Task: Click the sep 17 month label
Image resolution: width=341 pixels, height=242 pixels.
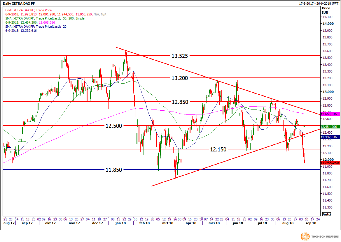Action: click(27, 223)
